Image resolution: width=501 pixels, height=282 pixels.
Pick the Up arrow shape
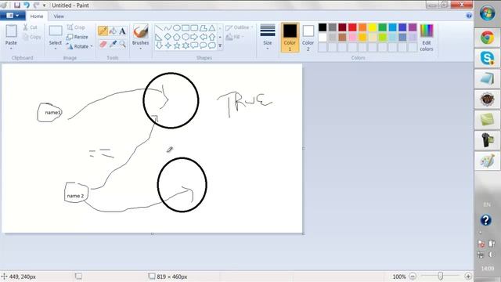212,37
